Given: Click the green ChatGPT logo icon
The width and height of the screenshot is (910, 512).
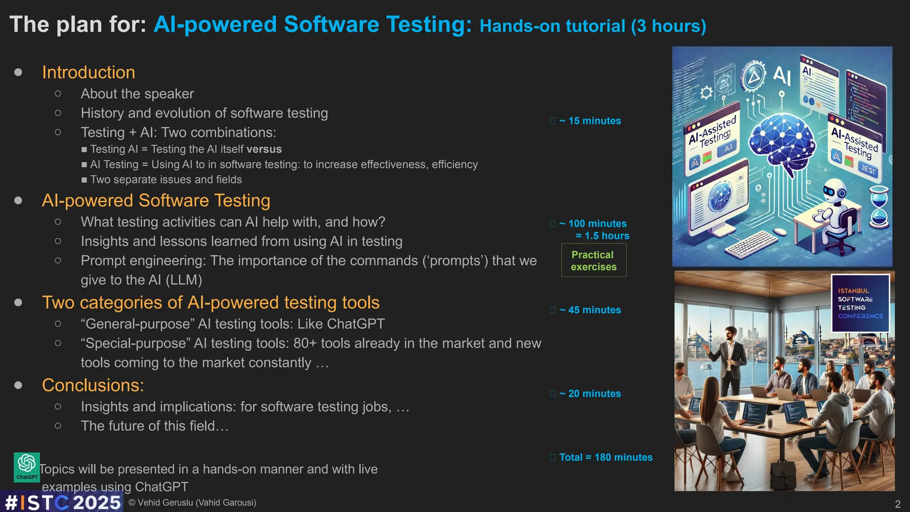Looking at the screenshot, I should click(27, 467).
